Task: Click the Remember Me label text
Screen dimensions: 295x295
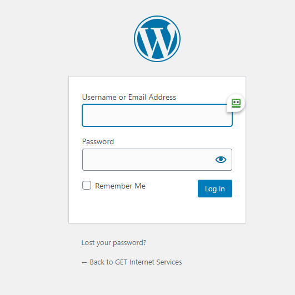Action: 120,186
